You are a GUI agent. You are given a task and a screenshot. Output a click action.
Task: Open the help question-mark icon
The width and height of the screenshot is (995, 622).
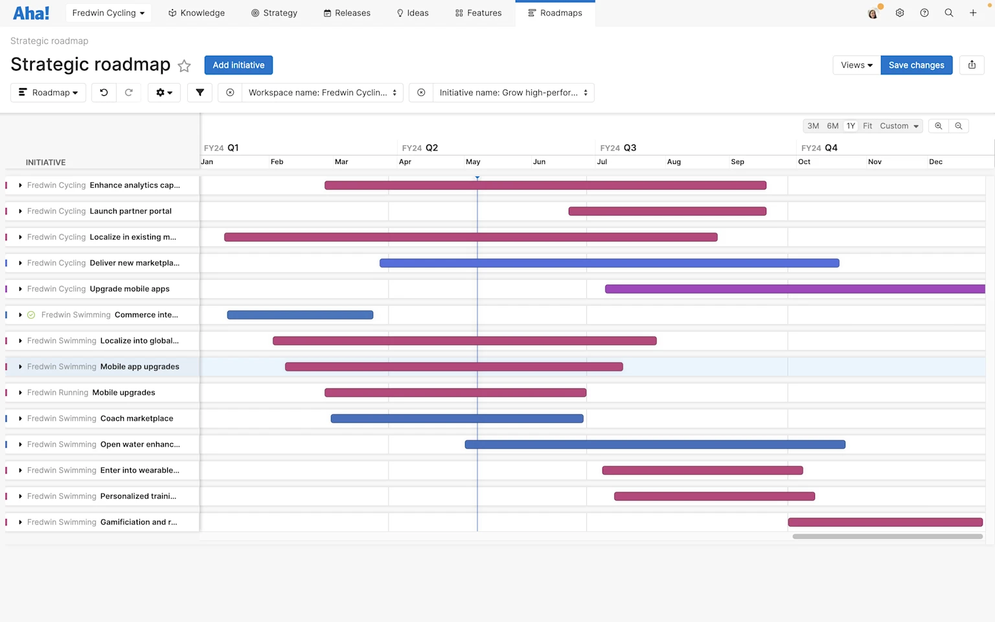point(924,13)
